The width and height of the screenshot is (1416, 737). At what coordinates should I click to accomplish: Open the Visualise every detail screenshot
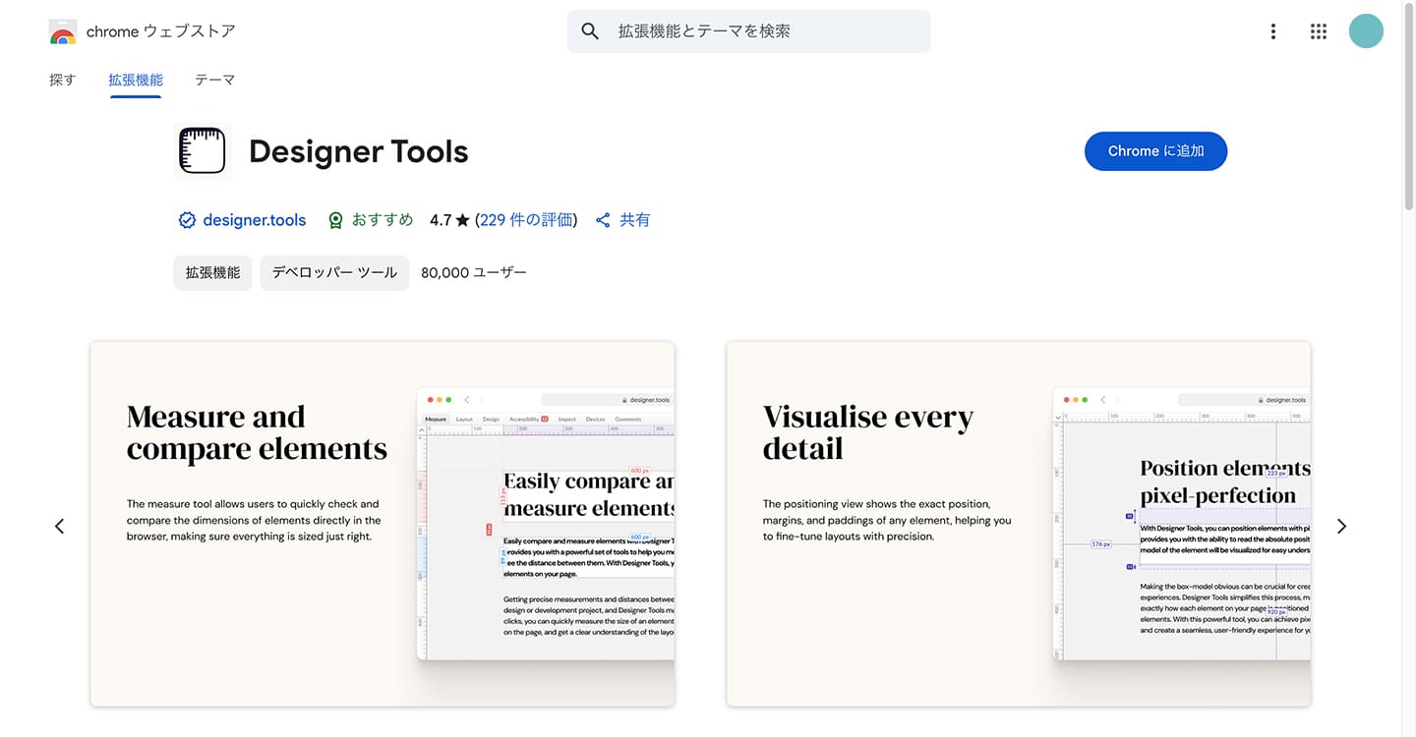coord(1019,524)
